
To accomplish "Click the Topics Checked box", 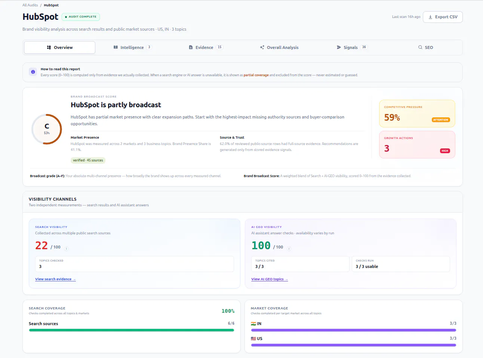I will point(135,264).
